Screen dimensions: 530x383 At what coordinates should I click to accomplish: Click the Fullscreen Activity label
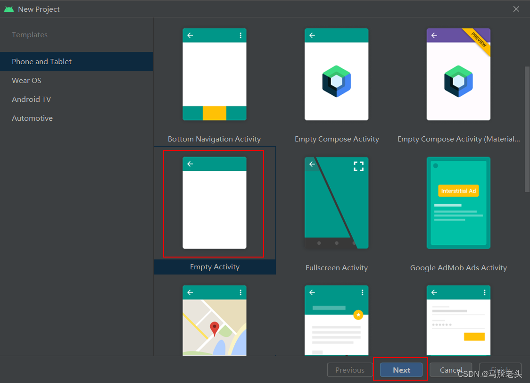click(337, 268)
